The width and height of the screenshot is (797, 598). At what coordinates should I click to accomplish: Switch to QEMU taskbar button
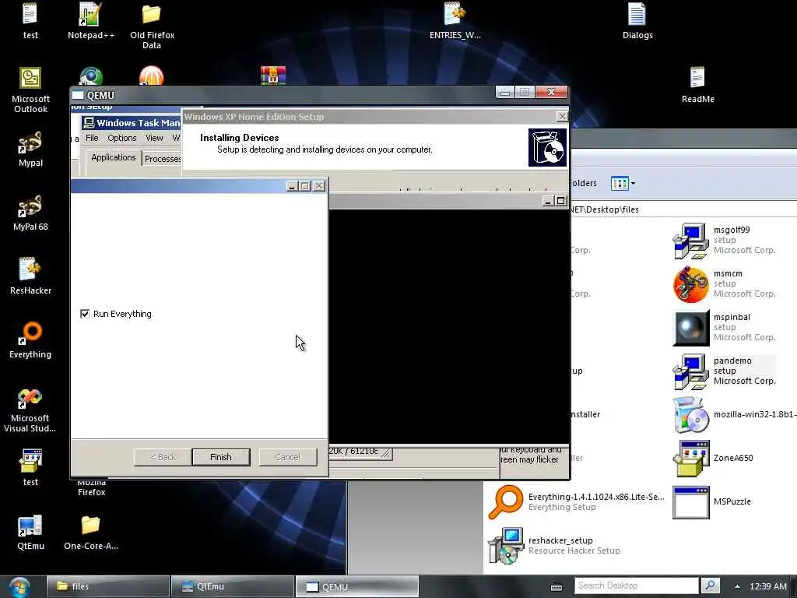point(356,586)
